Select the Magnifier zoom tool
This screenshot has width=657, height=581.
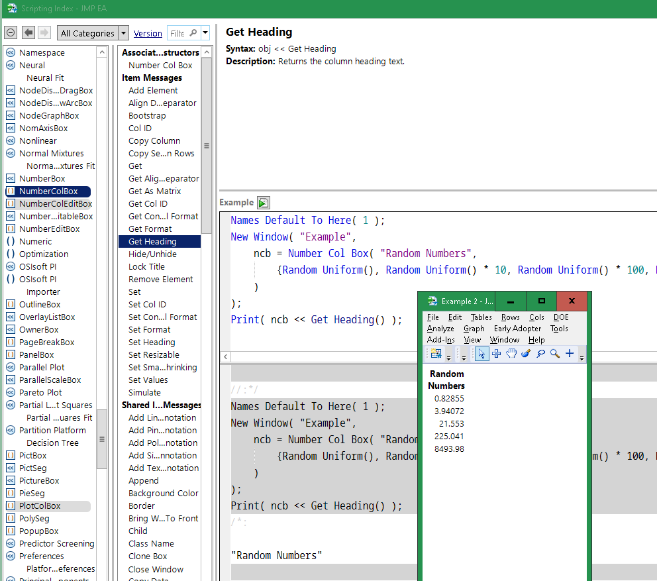pos(555,354)
